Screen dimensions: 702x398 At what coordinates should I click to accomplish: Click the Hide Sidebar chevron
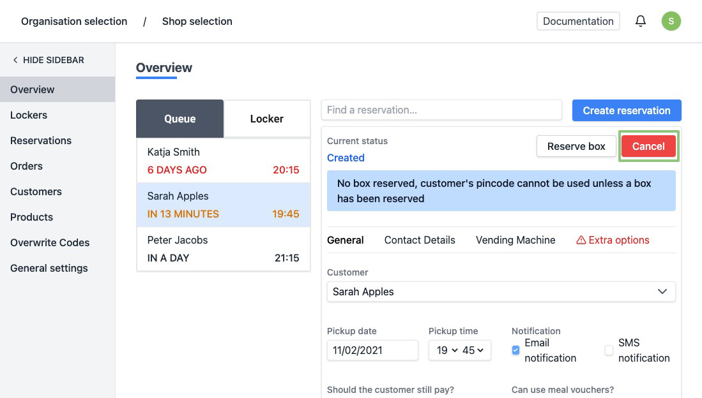pyautogui.click(x=15, y=60)
